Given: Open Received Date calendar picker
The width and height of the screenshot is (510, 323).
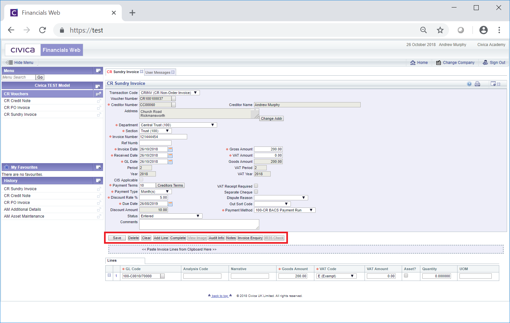Looking at the screenshot, I should (x=170, y=155).
